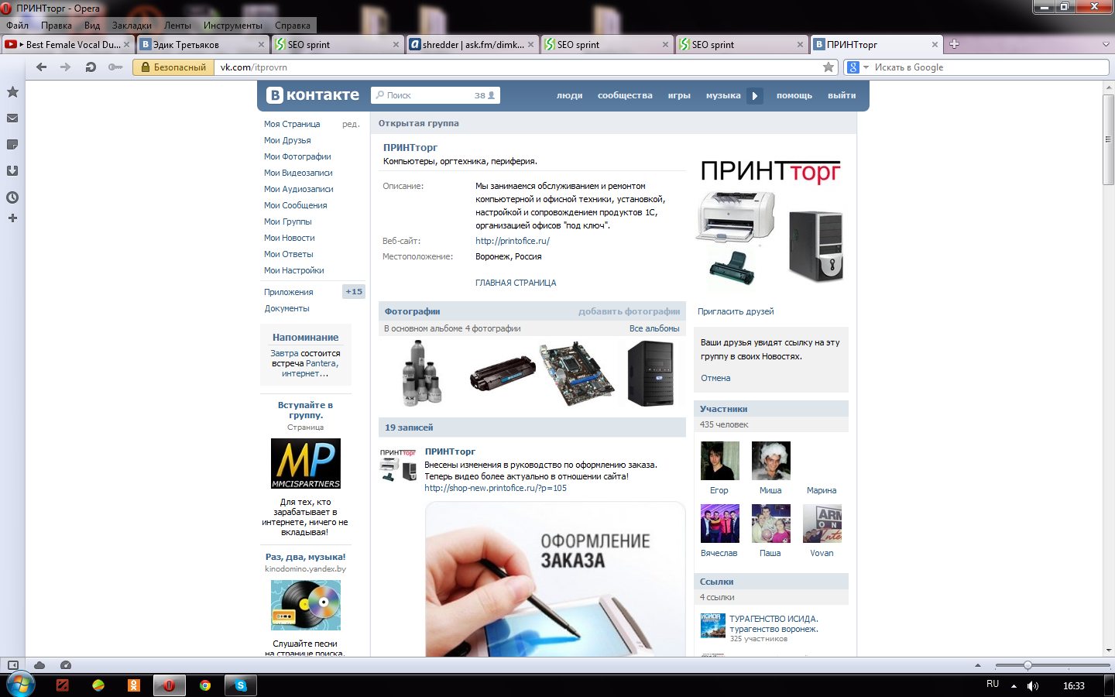1115x697 pixels.
Task: Click Пригласить друзей link
Action: click(736, 311)
